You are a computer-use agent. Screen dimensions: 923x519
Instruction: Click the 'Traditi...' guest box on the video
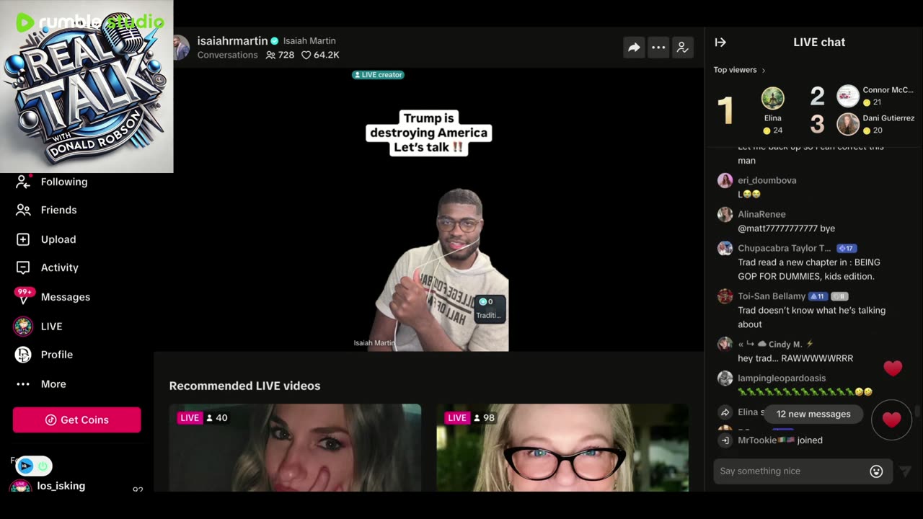pyautogui.click(x=489, y=309)
